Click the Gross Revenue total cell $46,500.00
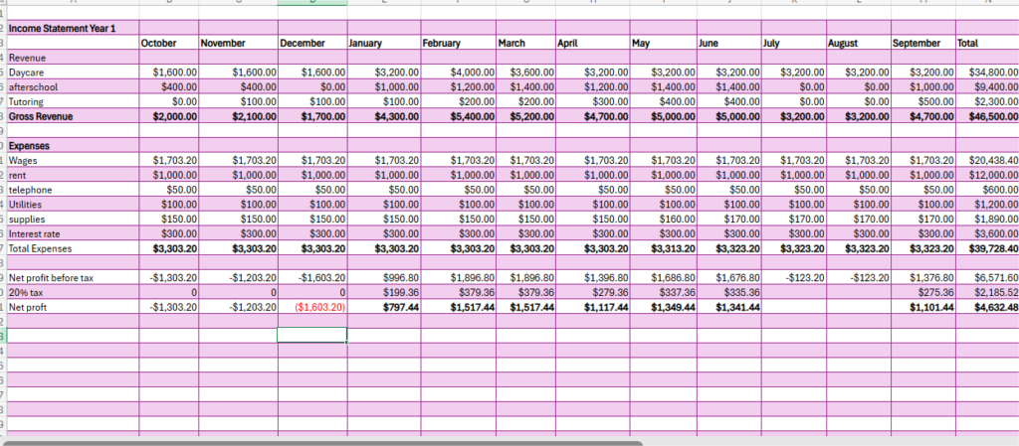This screenshot has height=446, width=1019. point(986,115)
